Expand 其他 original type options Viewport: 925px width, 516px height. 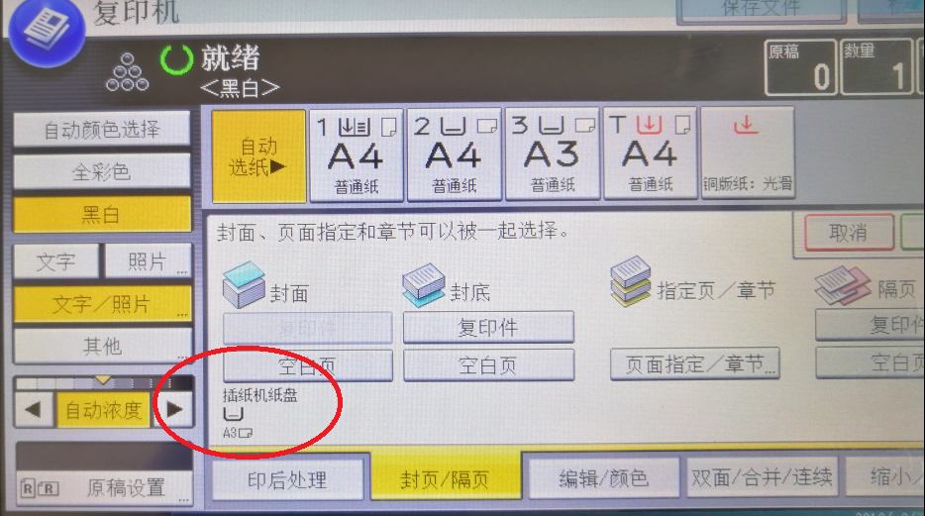pos(103,346)
